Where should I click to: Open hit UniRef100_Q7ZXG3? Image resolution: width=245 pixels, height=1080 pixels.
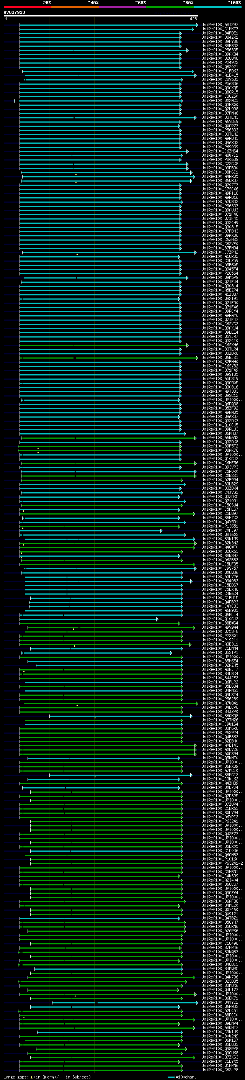[219, 1057]
